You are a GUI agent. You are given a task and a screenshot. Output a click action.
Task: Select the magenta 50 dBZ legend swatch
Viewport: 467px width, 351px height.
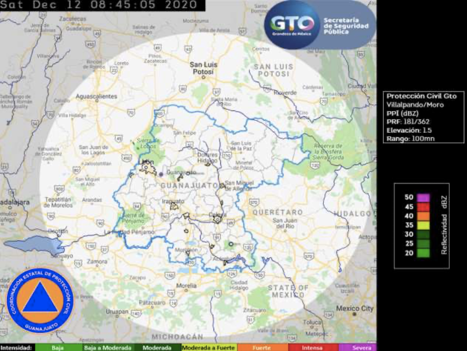tap(423, 197)
